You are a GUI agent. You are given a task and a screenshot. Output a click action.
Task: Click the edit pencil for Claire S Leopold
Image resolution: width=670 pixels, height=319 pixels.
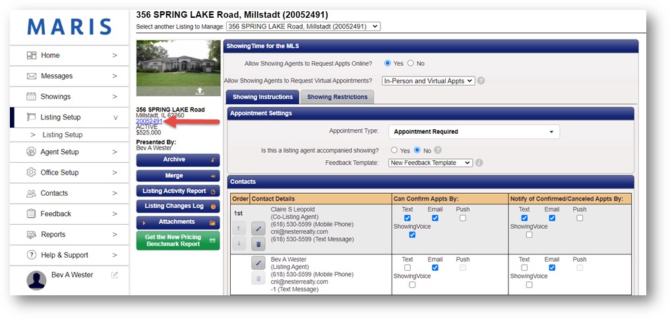coord(259,229)
